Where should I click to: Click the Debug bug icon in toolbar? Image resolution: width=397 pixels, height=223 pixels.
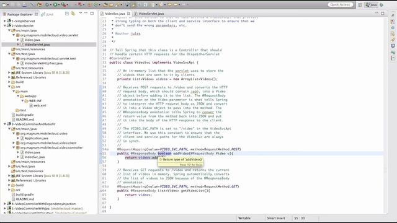[47, 4]
